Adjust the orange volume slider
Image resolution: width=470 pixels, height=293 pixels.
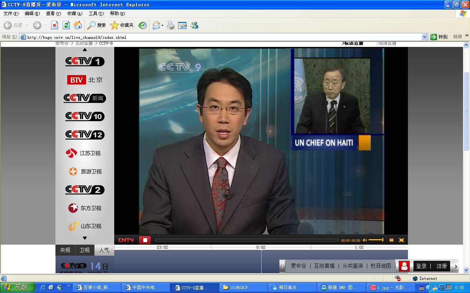point(376,240)
